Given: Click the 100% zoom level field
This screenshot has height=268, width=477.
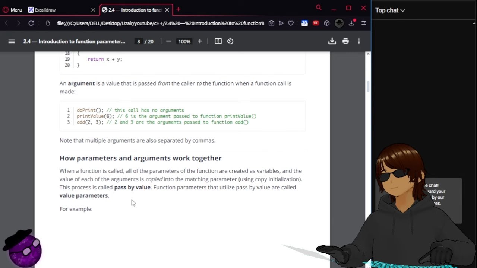Looking at the screenshot, I should [x=184, y=41].
